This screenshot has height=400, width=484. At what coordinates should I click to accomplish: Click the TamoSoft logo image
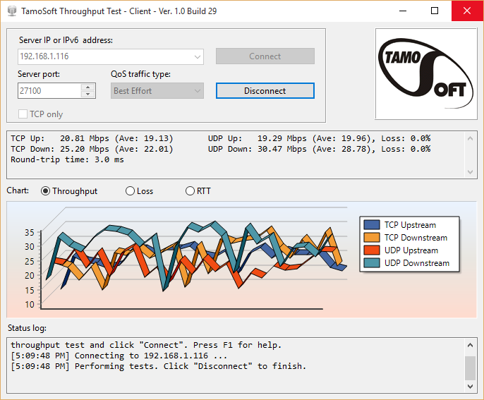[x=426, y=74]
